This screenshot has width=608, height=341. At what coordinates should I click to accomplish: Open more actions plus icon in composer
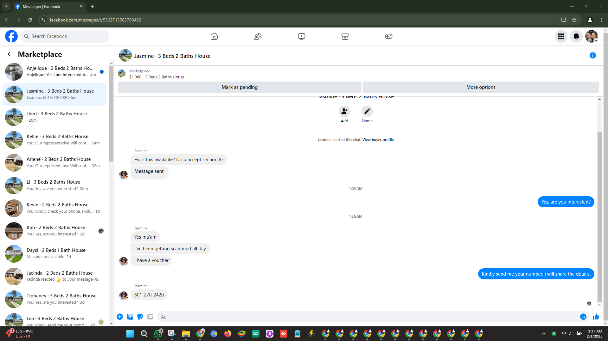point(120,317)
